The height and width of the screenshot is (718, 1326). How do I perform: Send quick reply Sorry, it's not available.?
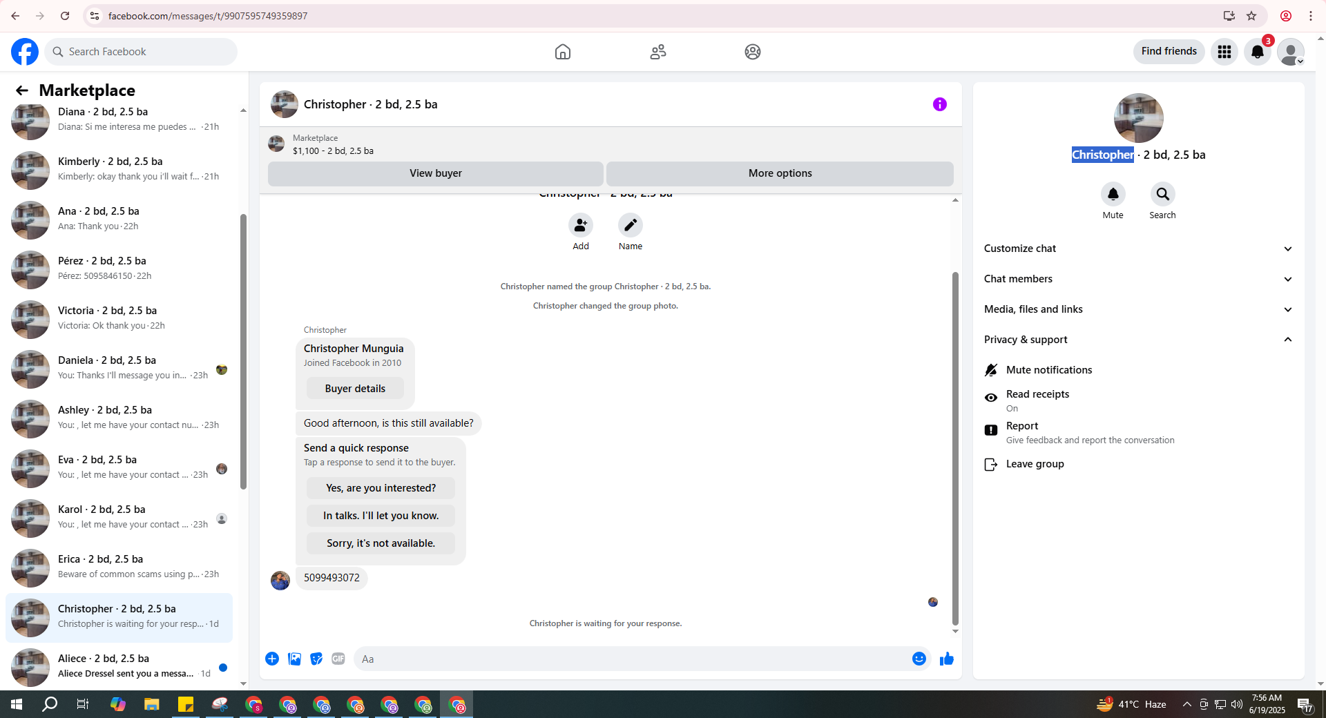coord(381,543)
